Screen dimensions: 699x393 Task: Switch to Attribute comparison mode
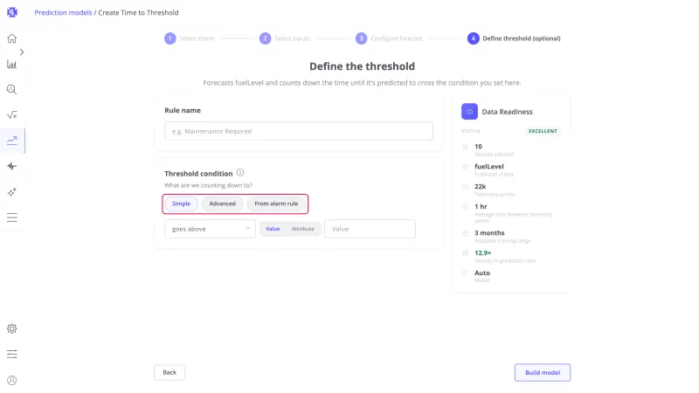[x=302, y=229]
